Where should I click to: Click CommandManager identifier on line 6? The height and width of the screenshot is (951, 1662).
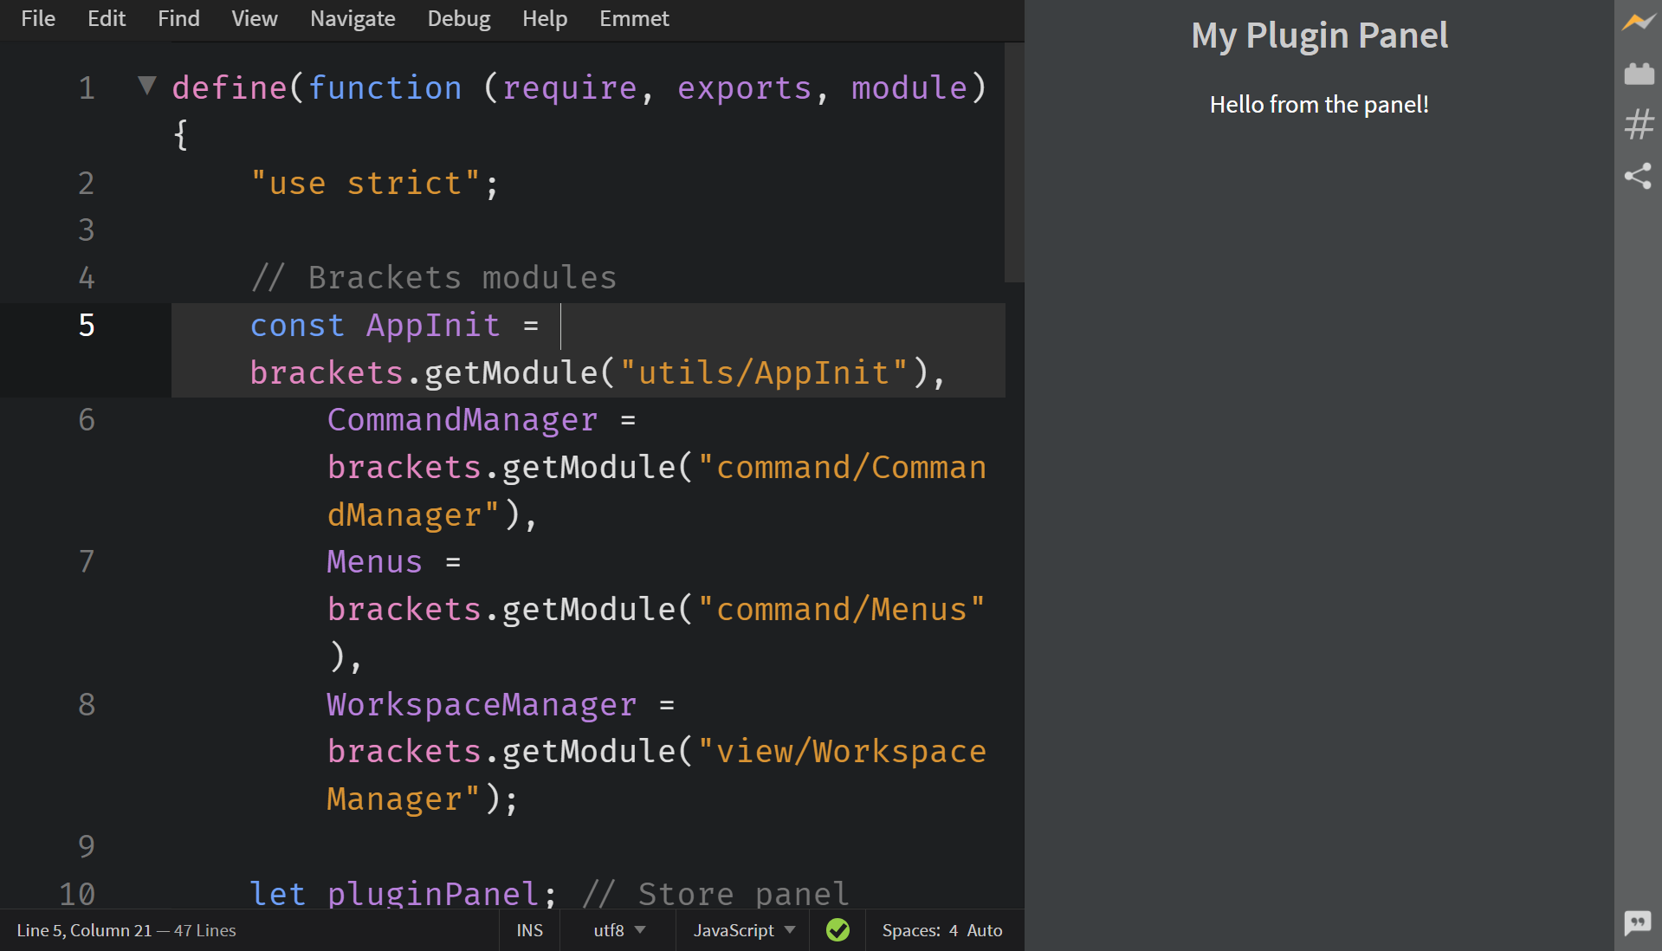tap(462, 420)
